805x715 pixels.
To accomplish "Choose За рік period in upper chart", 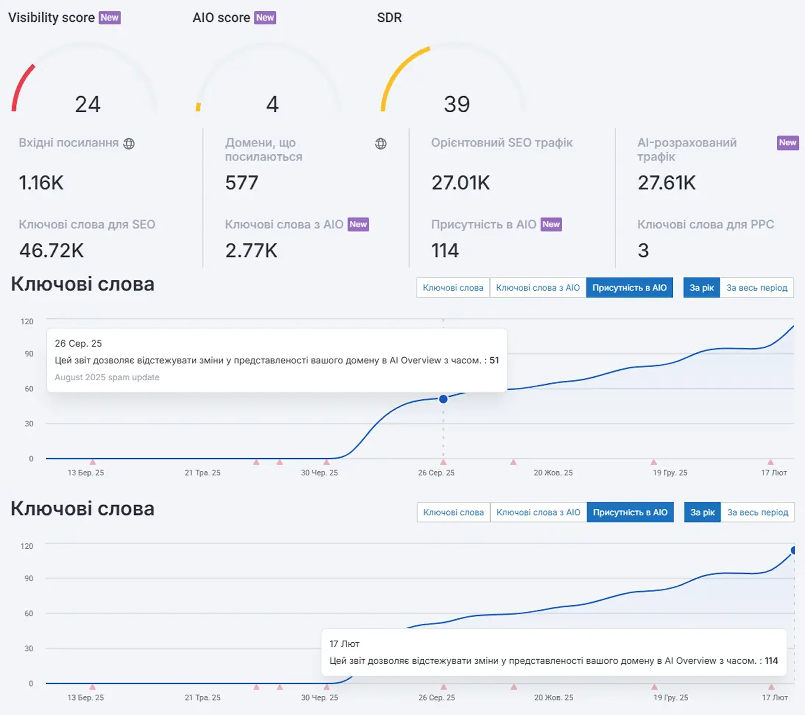I will (x=702, y=288).
